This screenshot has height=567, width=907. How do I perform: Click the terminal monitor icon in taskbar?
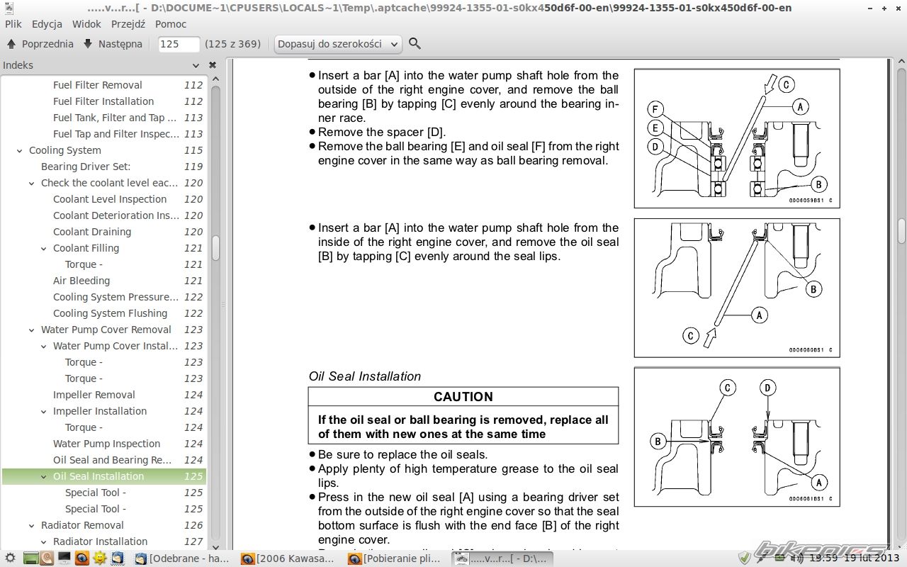pos(64,558)
